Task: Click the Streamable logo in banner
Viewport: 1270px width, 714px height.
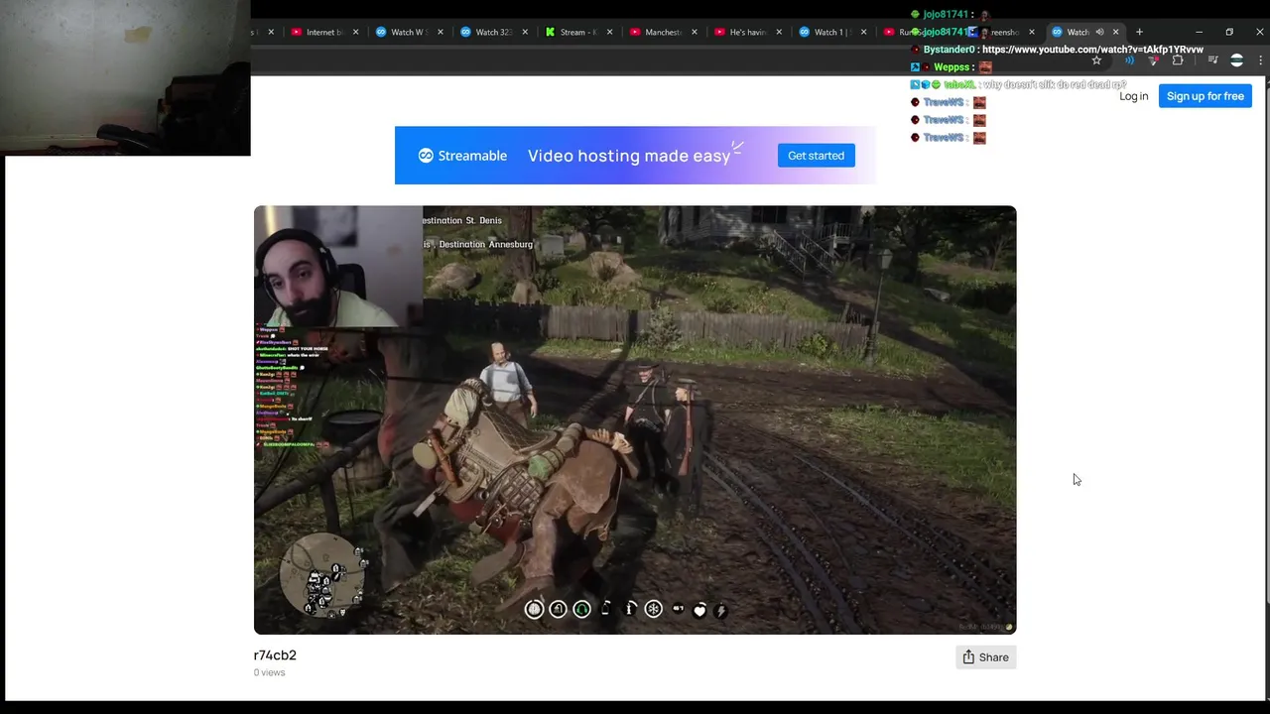Action: tap(462, 156)
